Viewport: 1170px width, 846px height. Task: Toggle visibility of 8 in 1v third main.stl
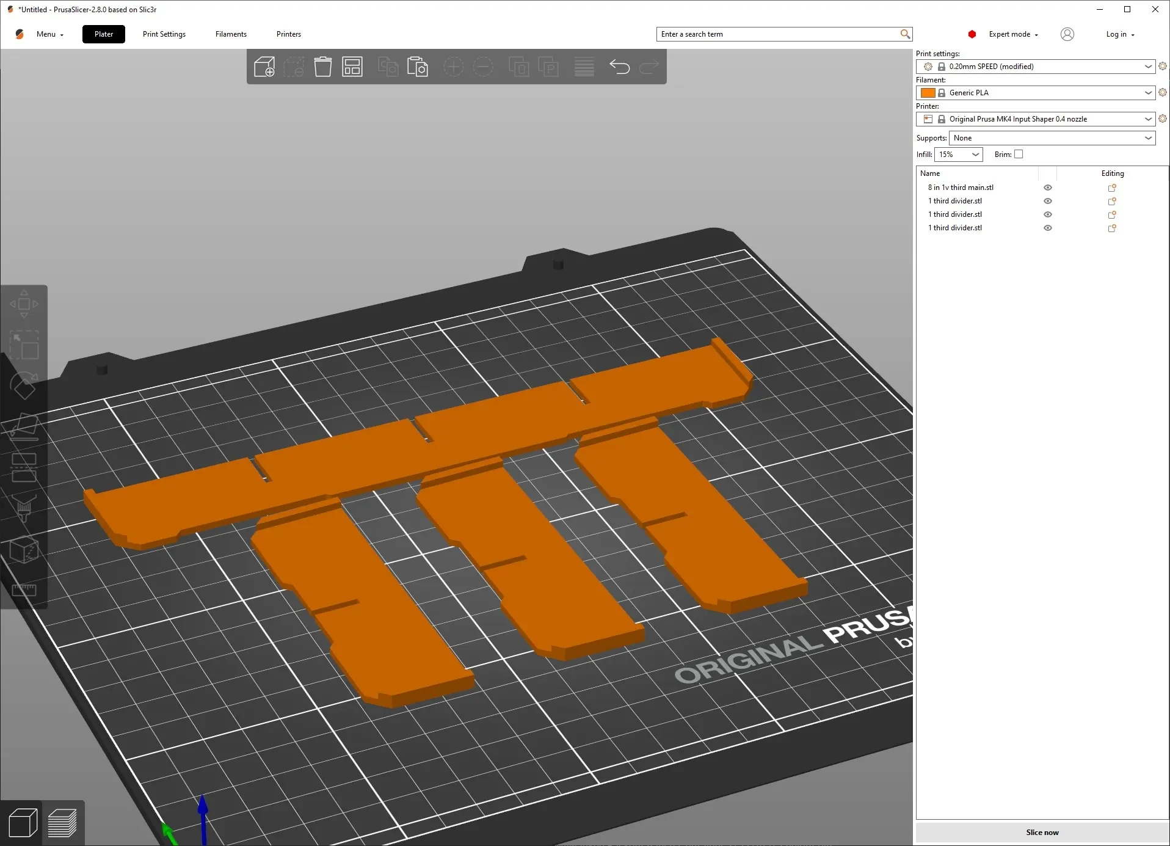tap(1048, 188)
